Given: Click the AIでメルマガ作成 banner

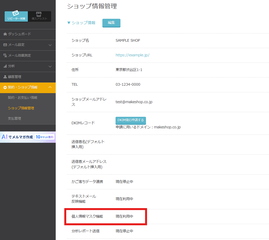Looking at the screenshot, I should 28,137.
